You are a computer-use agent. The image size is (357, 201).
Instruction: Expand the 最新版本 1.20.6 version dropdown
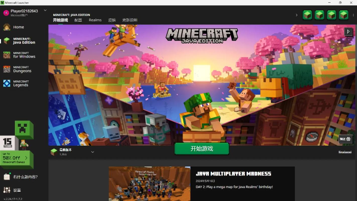pyautogui.click(x=93, y=152)
